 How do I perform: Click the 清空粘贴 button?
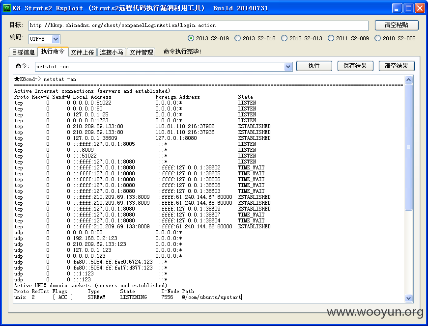click(397, 25)
